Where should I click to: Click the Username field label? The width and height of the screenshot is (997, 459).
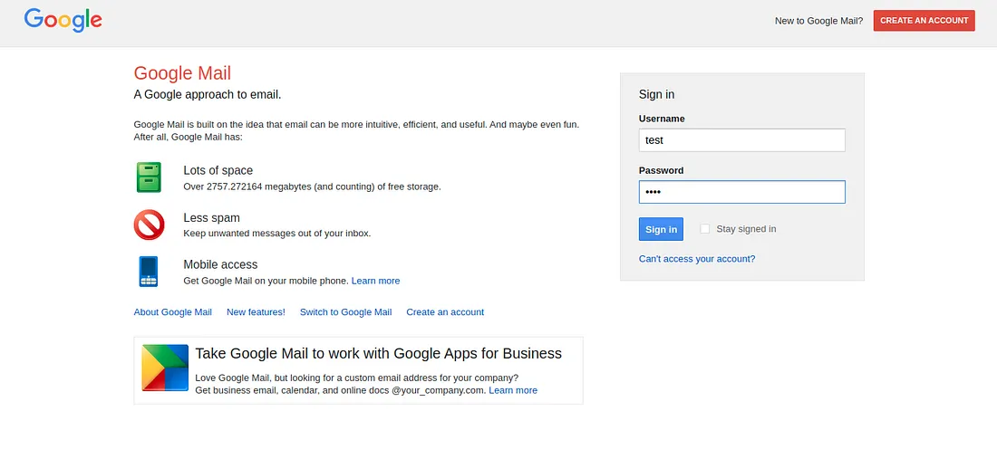coord(662,119)
